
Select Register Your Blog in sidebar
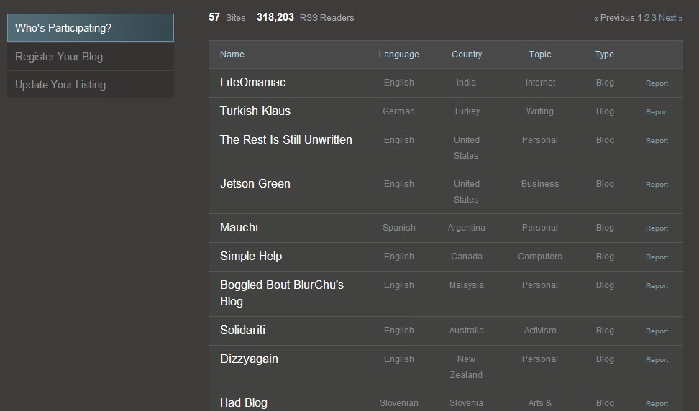tap(59, 57)
